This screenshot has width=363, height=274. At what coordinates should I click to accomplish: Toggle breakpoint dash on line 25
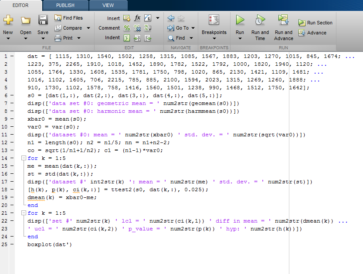(11, 244)
